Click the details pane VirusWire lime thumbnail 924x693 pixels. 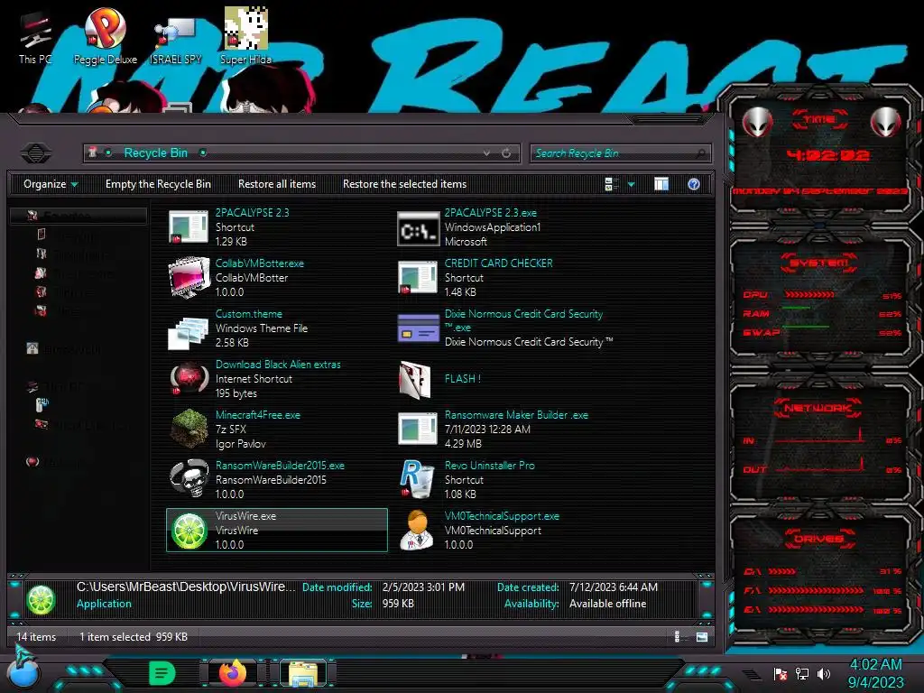(41, 600)
